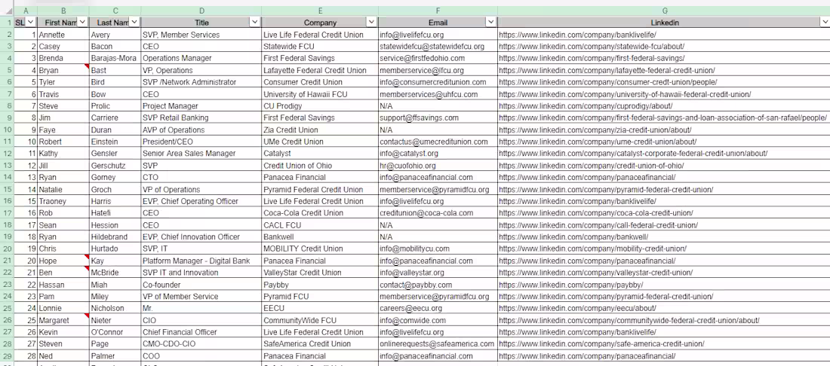Open the paybby LinkedIn link

click(x=570, y=285)
